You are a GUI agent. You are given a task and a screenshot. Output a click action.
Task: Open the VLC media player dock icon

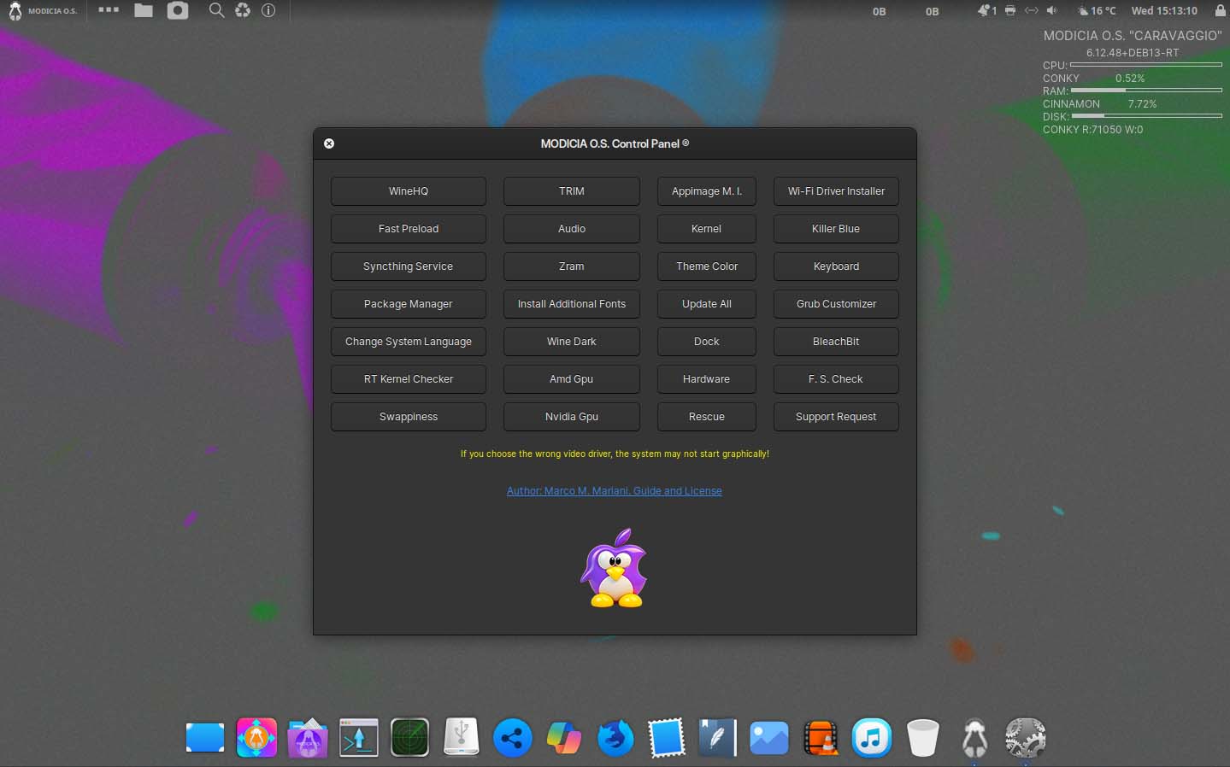[821, 737]
